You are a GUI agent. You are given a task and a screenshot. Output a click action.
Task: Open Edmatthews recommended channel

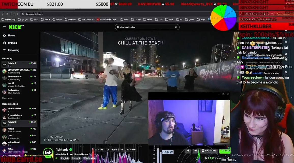pyautogui.click(x=19, y=110)
